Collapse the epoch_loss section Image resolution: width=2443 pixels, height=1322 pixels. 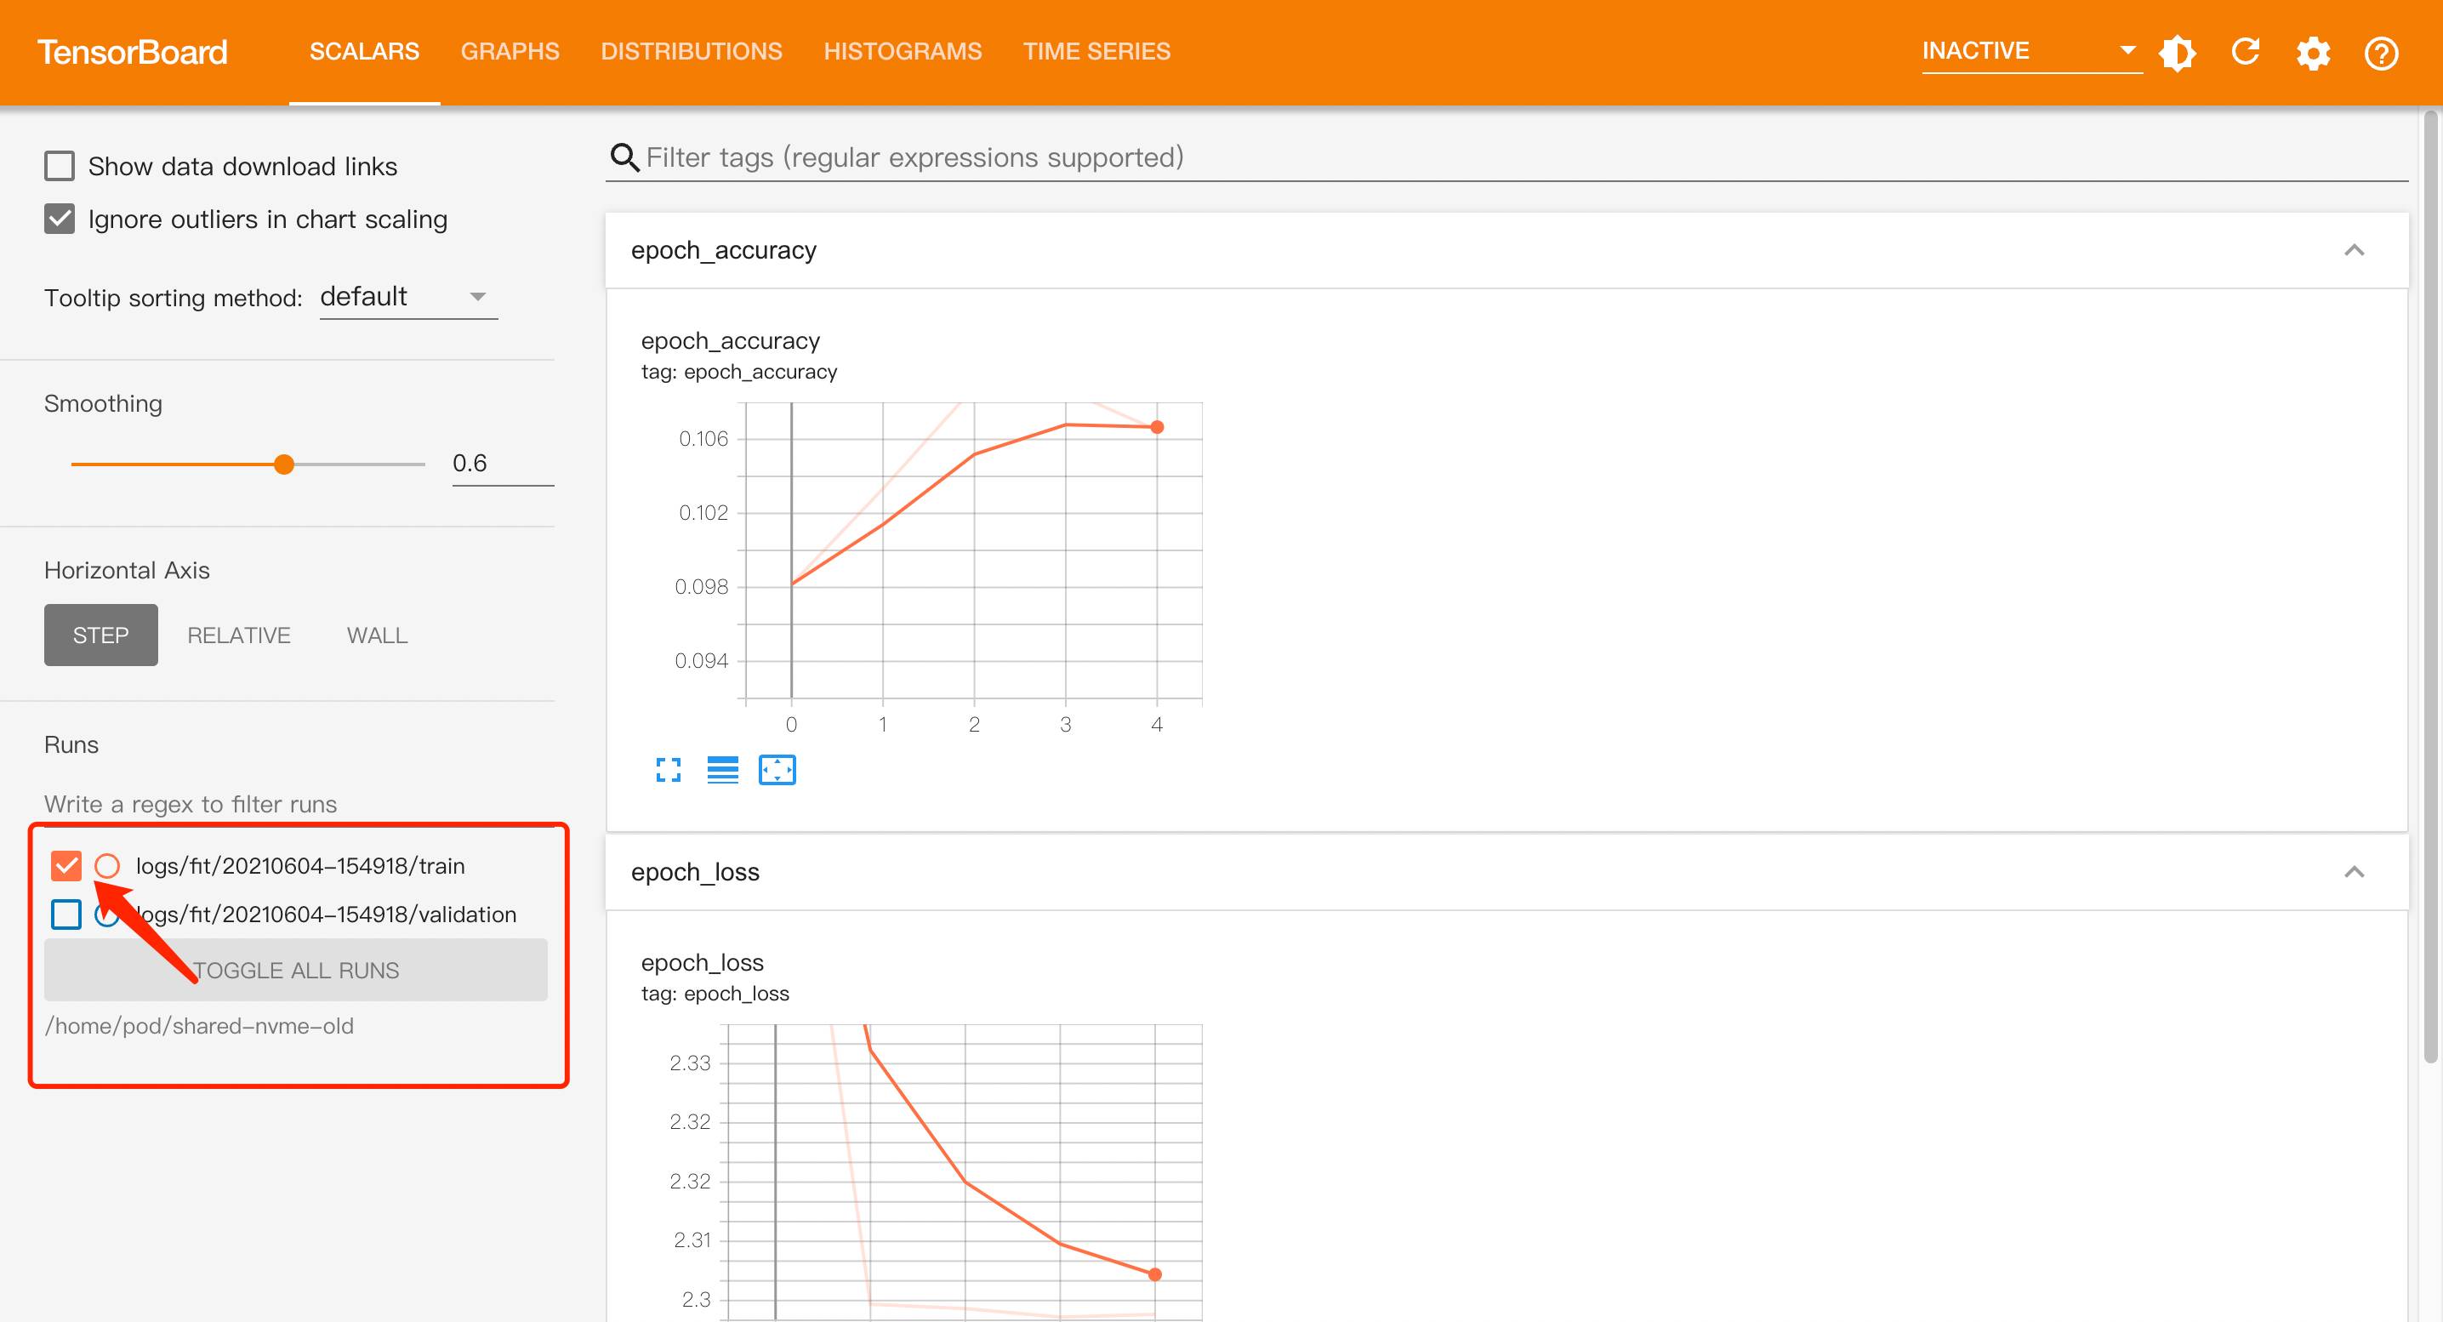pyautogui.click(x=2354, y=873)
